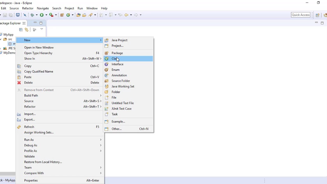Screen dimensions: 327x184
Task: Select the MyApp project tree item
Action: click(8, 34)
